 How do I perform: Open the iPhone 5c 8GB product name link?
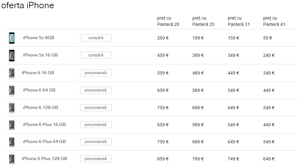pos(39,38)
